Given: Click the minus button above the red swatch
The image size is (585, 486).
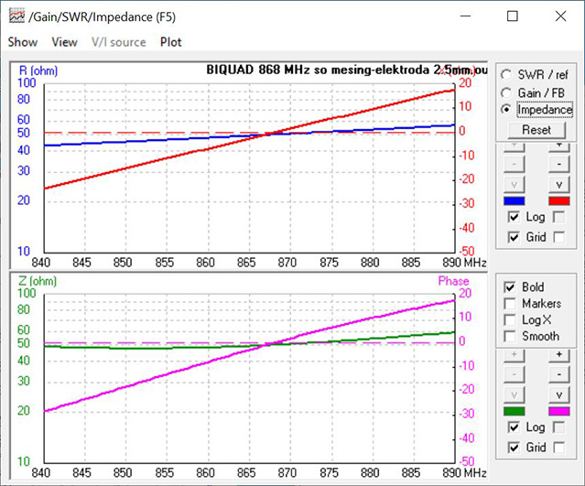Looking at the screenshot, I should [558, 164].
